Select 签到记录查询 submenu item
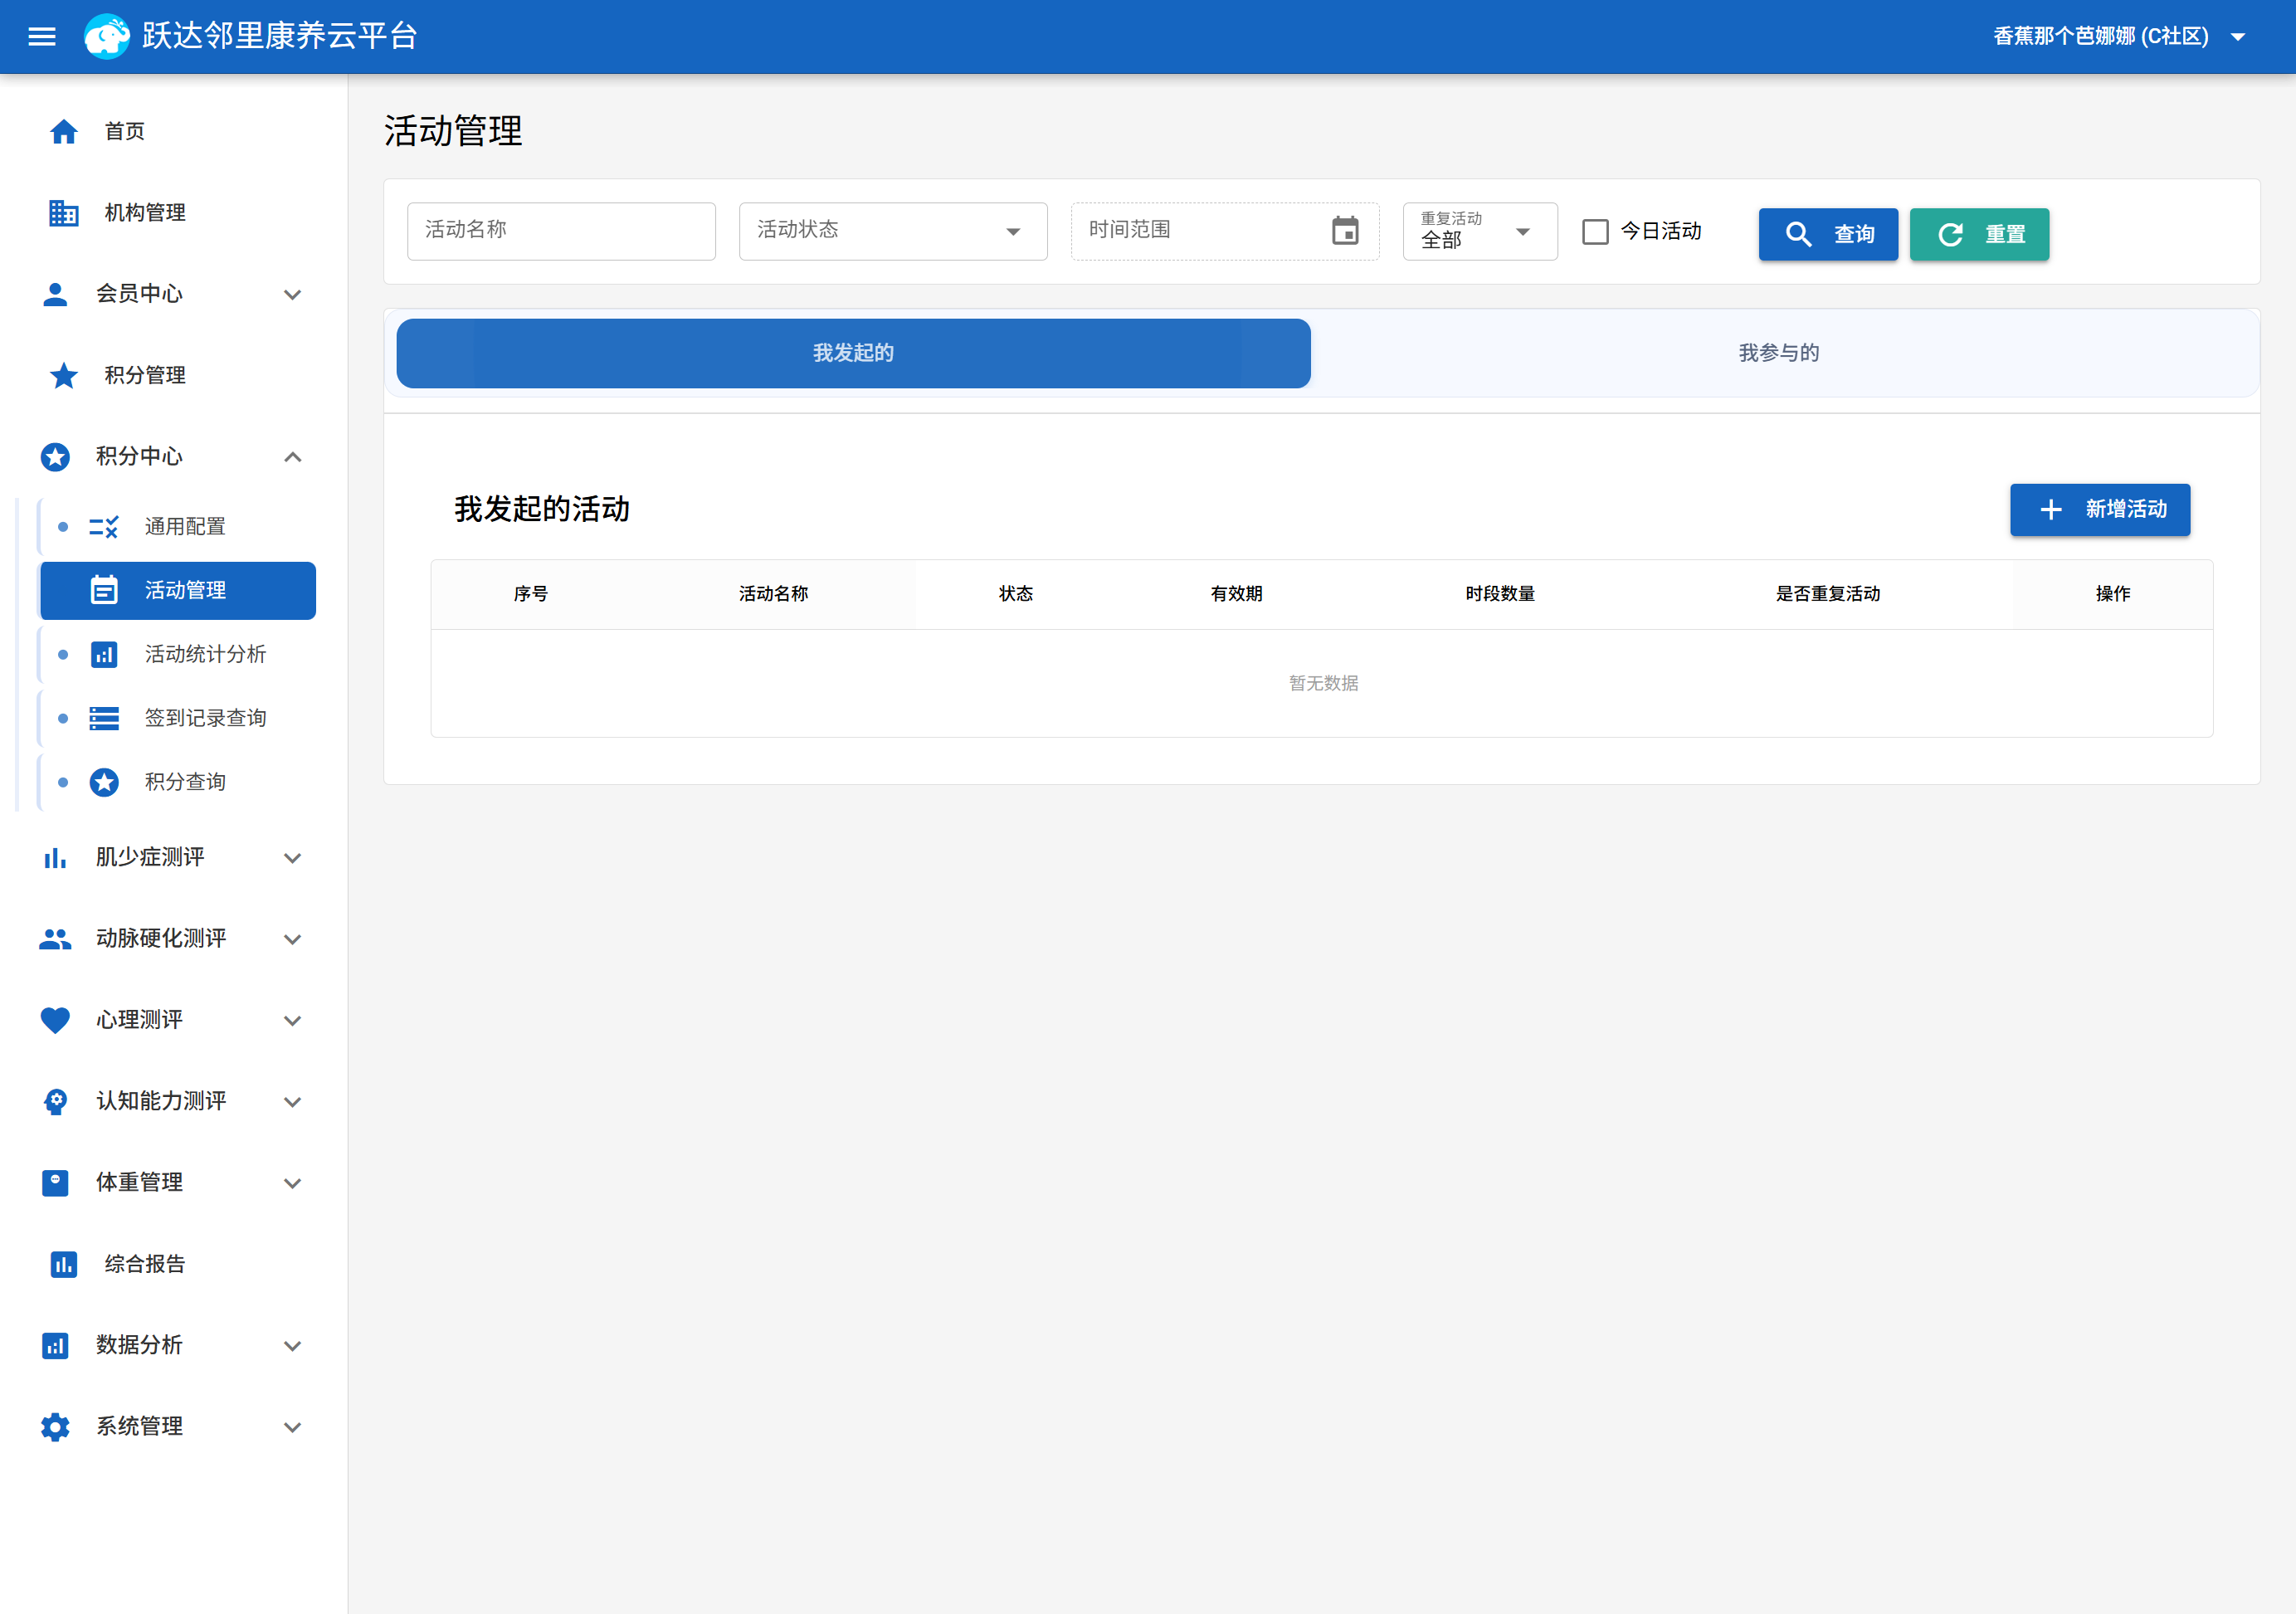Viewport: 2296px width, 1614px height. pyautogui.click(x=178, y=718)
